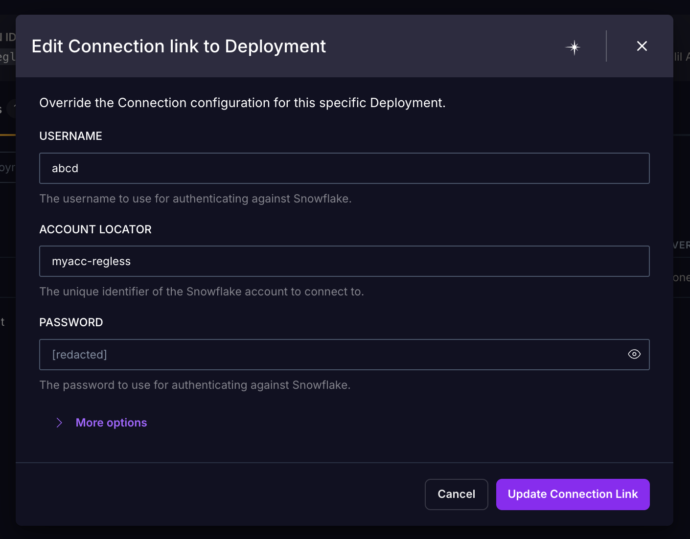Click the password helper text about Snowflake
The image size is (690, 539).
[195, 385]
